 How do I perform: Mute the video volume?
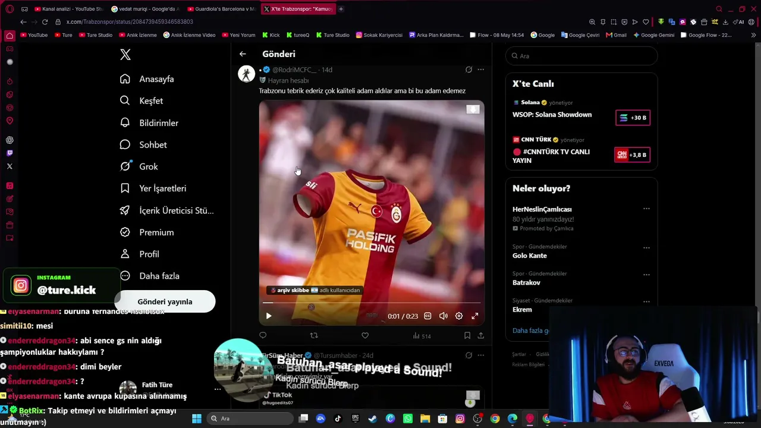click(443, 316)
